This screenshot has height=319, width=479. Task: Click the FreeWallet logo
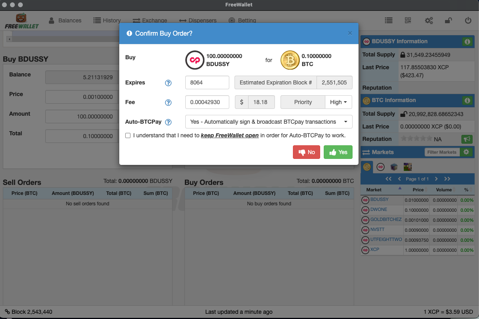coord(21,21)
